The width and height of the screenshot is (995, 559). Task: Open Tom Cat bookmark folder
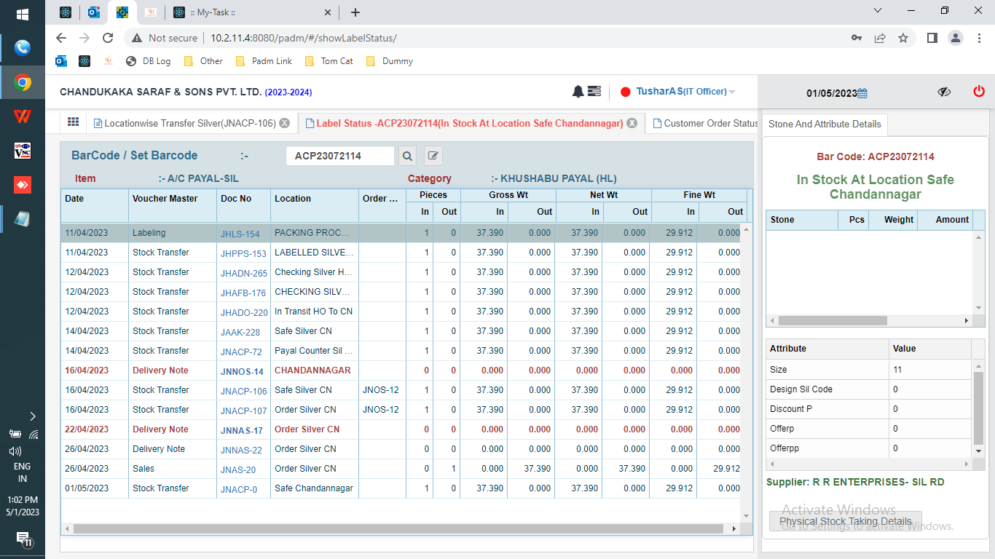329,61
